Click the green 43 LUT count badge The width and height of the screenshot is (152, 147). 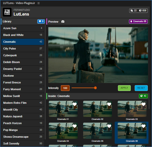point(143,96)
